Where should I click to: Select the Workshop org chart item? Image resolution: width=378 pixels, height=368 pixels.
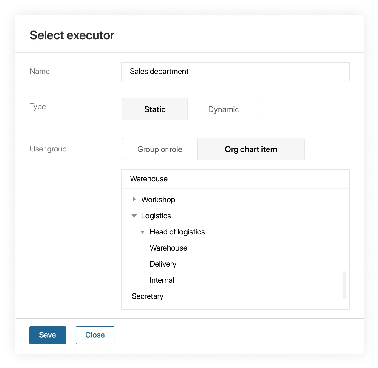click(x=158, y=200)
